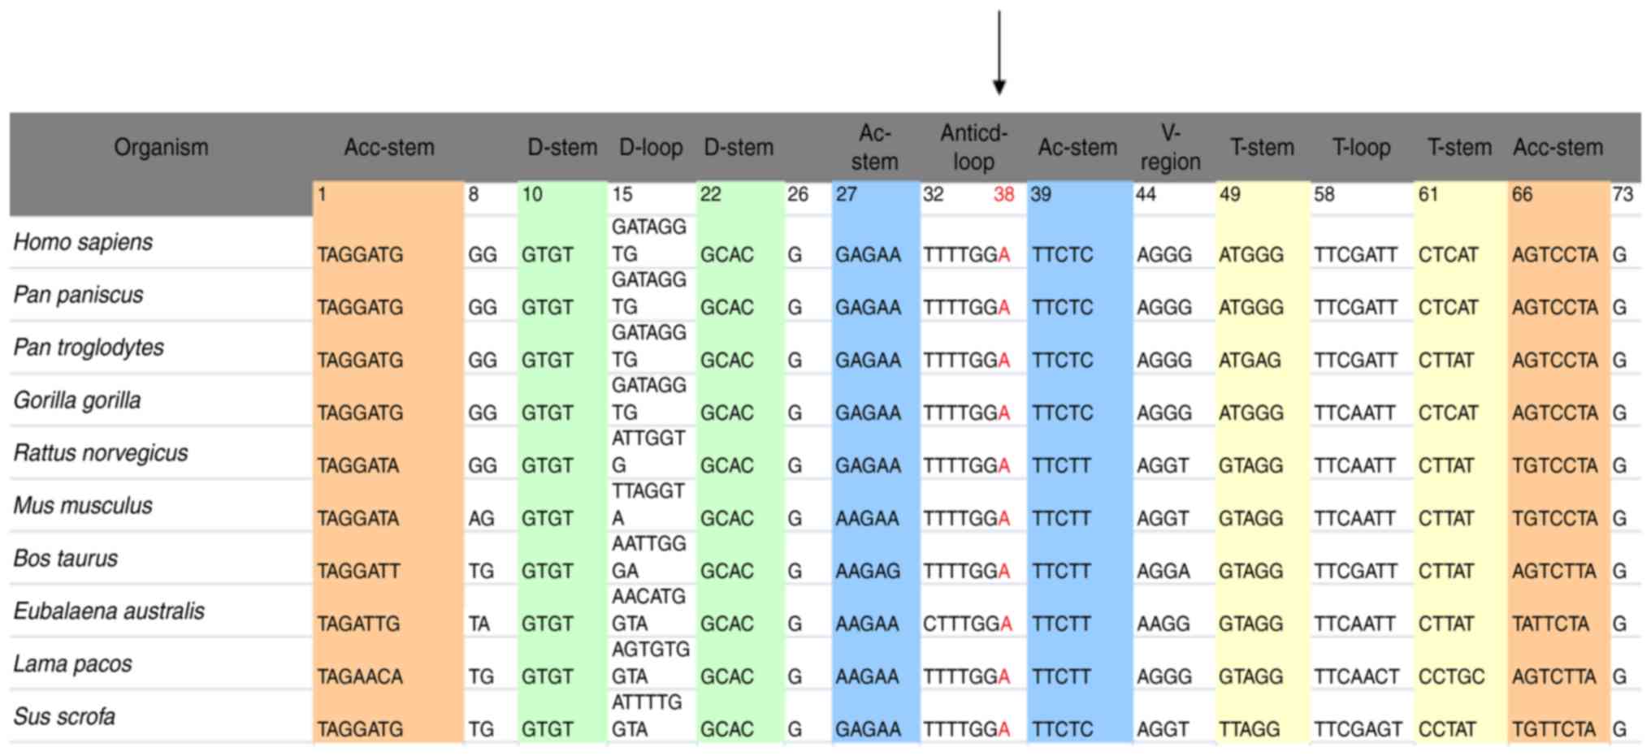Click the Homo sapiens row label
Screen dimensions: 1651x756
(x=83, y=242)
